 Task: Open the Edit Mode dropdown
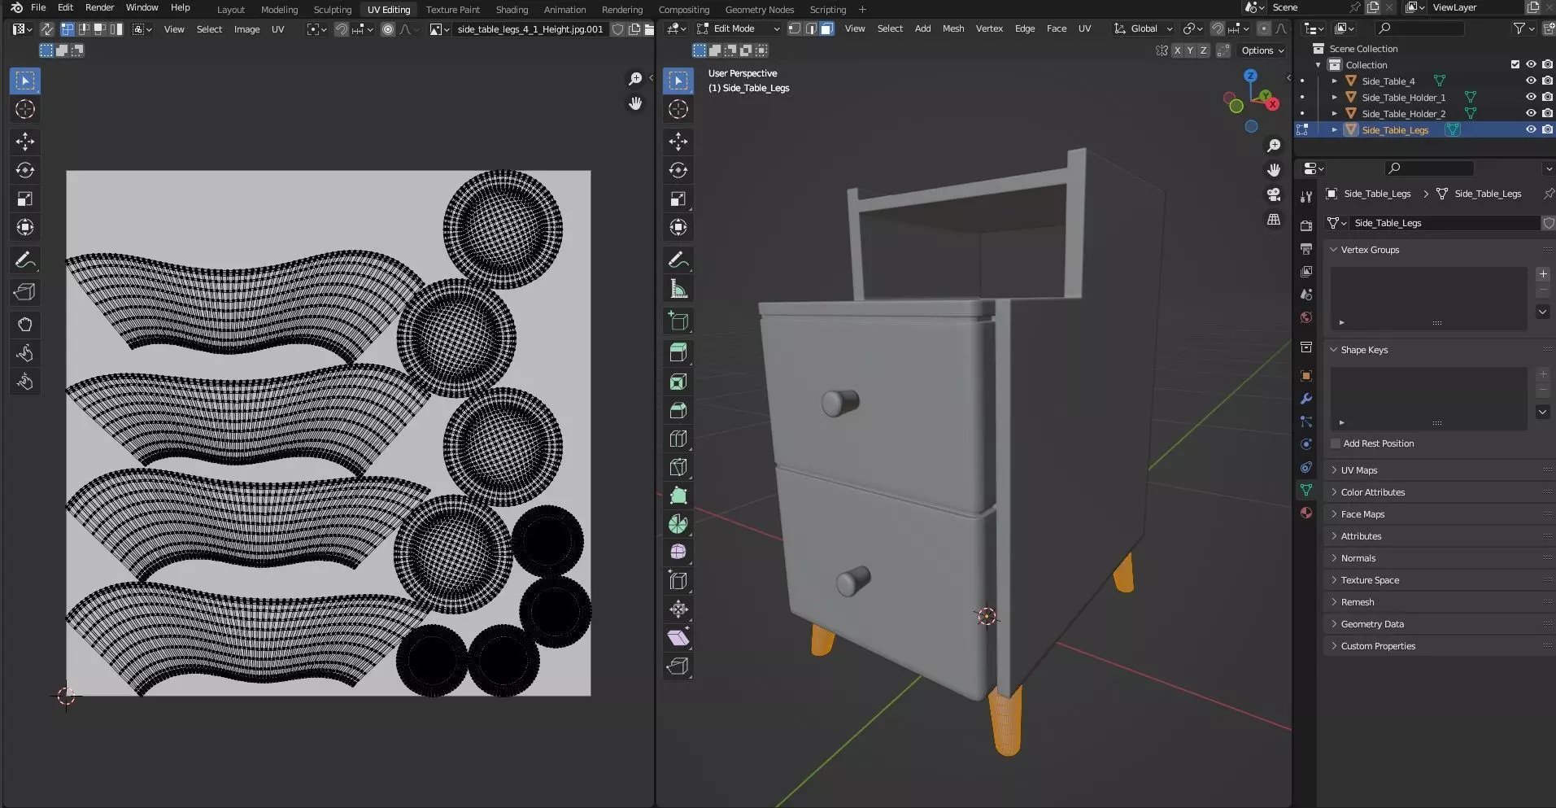[x=739, y=28]
